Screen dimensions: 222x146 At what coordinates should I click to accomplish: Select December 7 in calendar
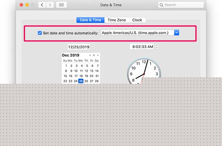coord(98,66)
